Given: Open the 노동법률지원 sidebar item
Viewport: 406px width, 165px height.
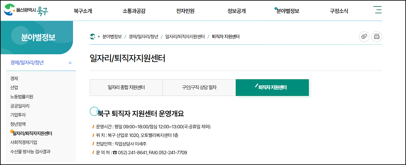Looking at the screenshot, I should (22, 97).
